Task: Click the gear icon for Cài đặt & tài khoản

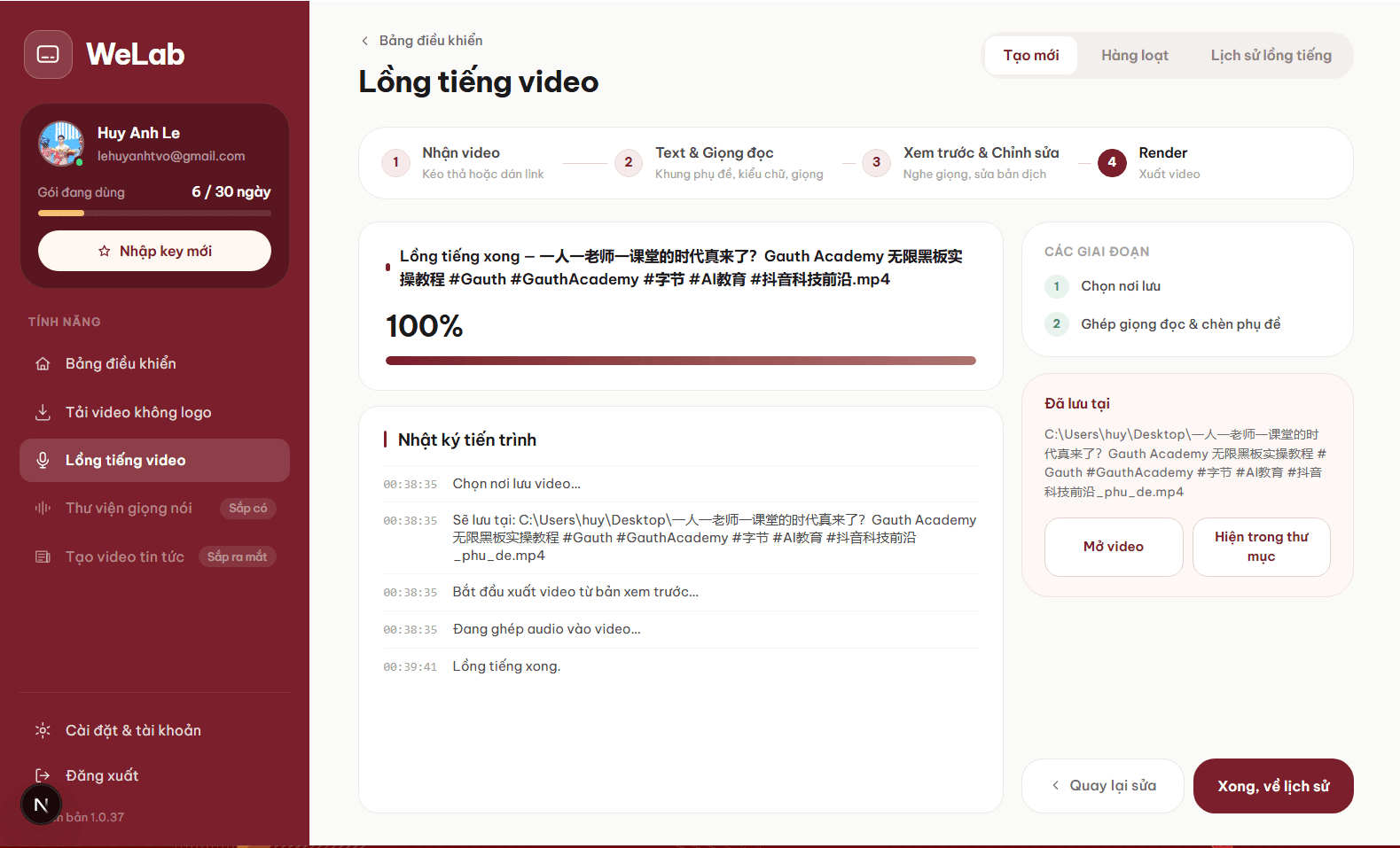Action: click(43, 730)
